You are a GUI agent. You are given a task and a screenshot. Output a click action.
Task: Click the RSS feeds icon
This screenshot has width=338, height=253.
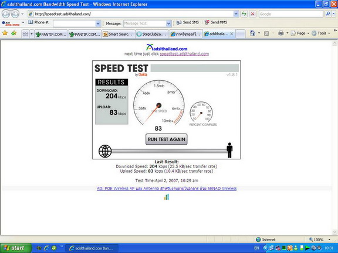click(266, 33)
